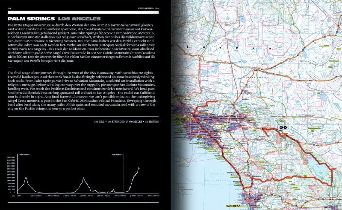342x210 pixels.
Task: Click the LOS ANGELES label on the elevation chart
Action: pyautogui.click(x=117, y=155)
